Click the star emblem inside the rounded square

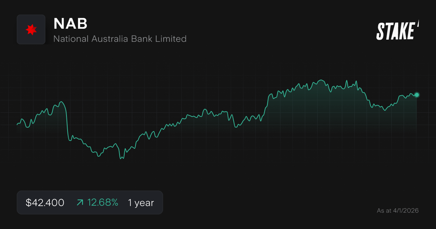click(31, 29)
